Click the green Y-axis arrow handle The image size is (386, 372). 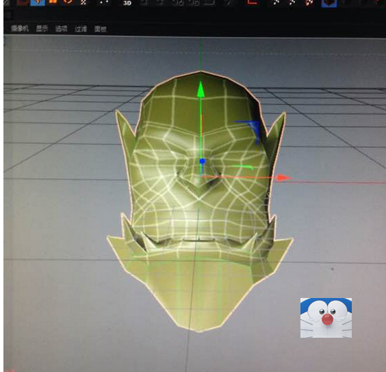click(201, 89)
